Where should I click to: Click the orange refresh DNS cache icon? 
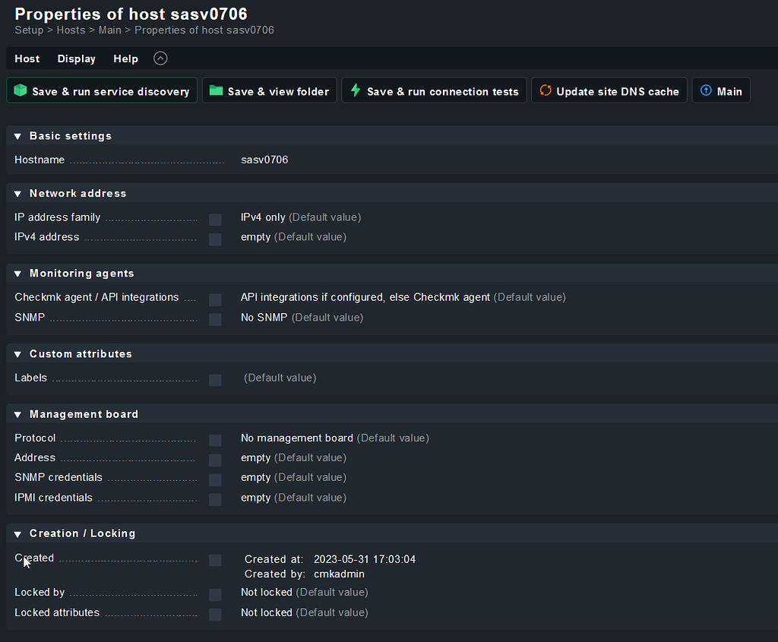pos(545,90)
